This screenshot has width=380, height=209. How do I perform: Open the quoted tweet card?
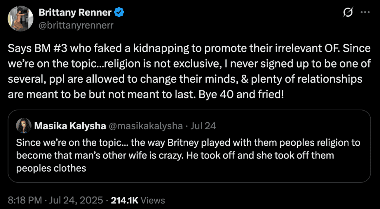point(189,146)
